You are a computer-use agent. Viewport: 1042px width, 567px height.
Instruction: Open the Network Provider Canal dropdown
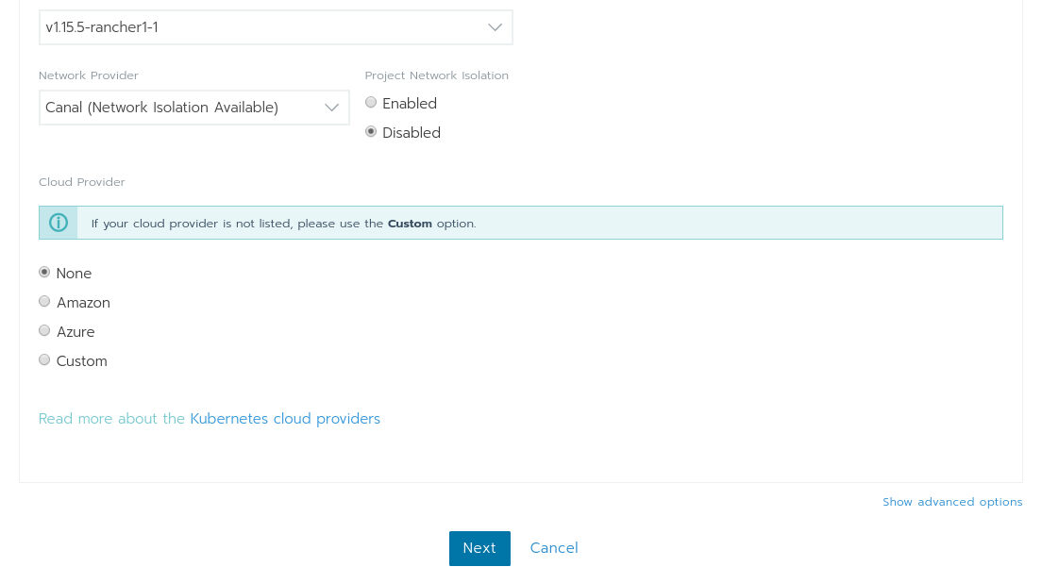point(194,108)
